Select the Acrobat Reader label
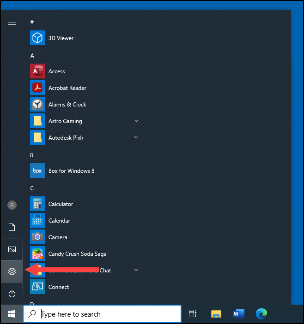Image resolution: width=304 pixels, height=324 pixels. 67,88
